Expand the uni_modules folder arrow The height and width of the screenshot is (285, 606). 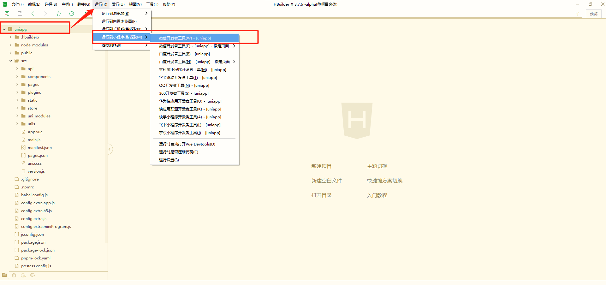[17, 116]
